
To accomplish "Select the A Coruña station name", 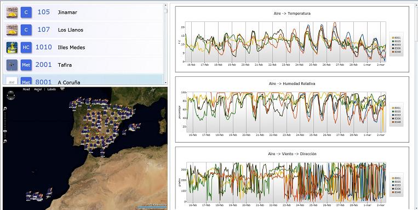I will tap(69, 82).
